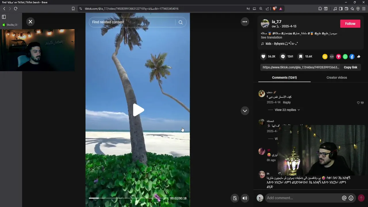Open Brave Rewards triangle icon
The width and height of the screenshot is (368, 207).
point(281,9)
